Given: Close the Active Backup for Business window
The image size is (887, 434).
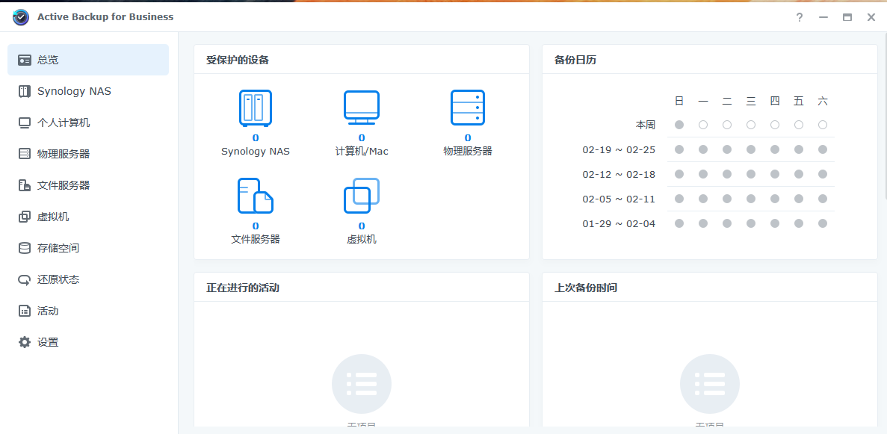Looking at the screenshot, I should point(871,17).
